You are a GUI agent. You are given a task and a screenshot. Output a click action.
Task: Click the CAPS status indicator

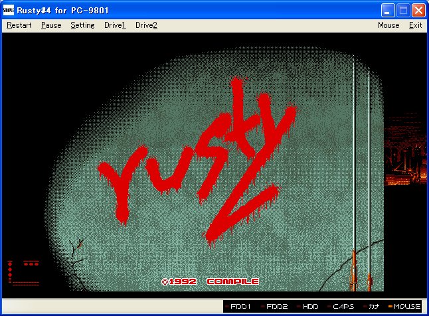pyautogui.click(x=341, y=306)
